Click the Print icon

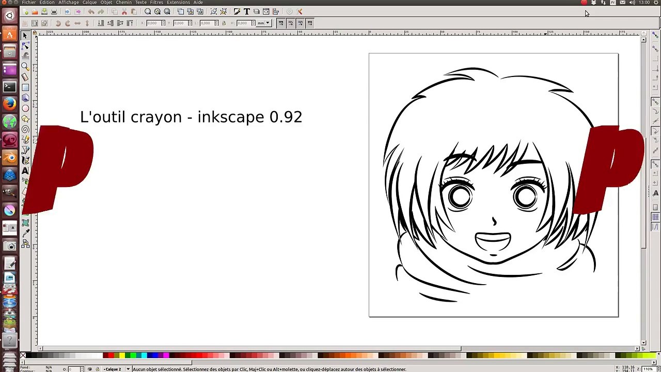coord(54,11)
